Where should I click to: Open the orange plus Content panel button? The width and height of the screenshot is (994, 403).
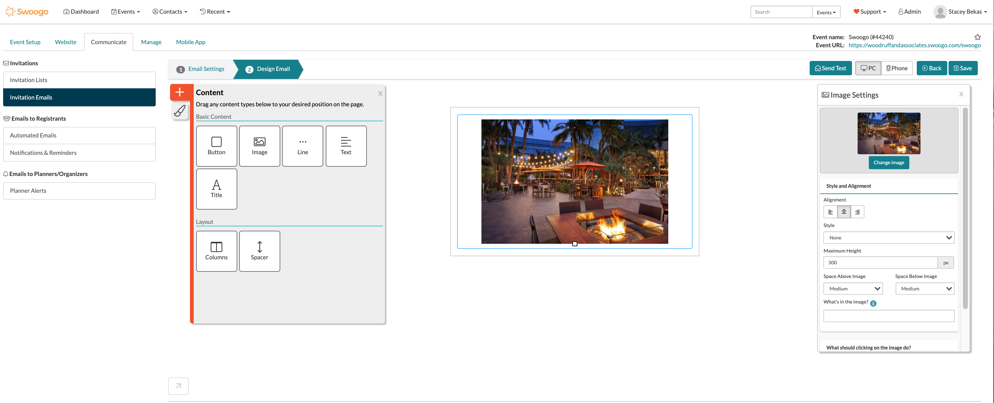tap(180, 92)
